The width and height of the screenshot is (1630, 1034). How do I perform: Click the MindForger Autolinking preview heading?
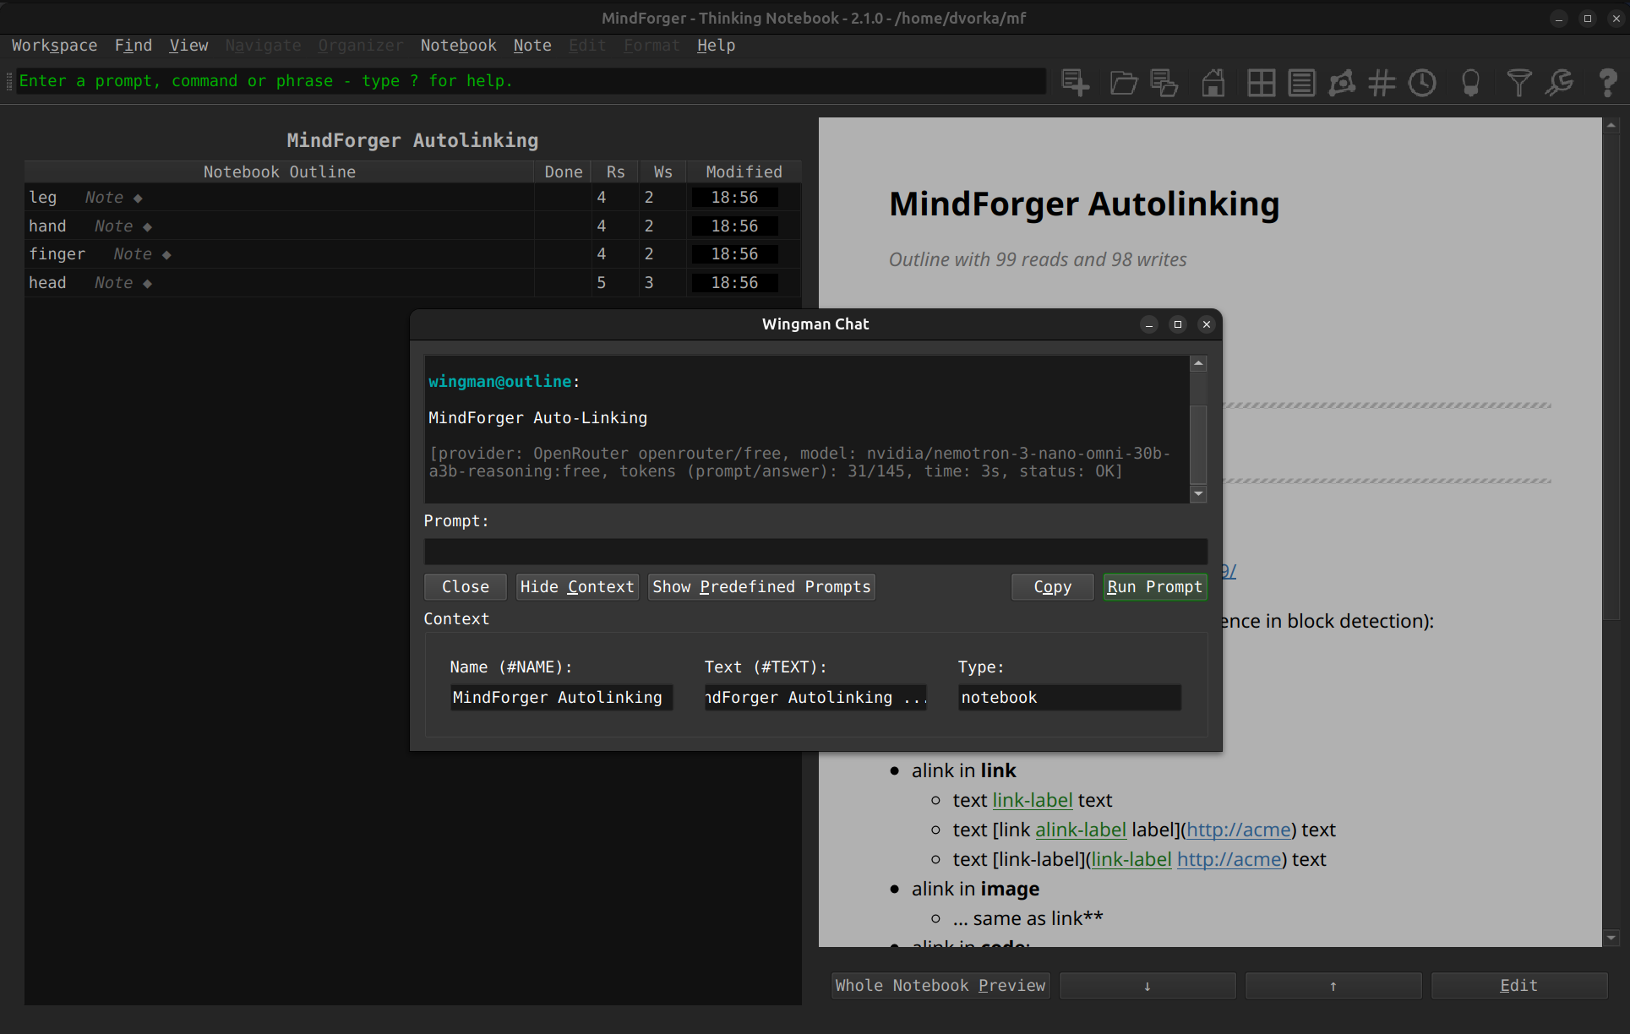coord(1084,204)
